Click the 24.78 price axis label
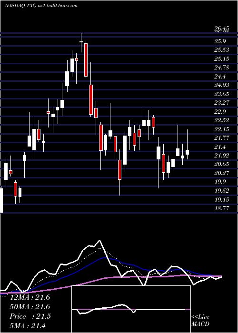This screenshot has height=333, width=238. 222,68
